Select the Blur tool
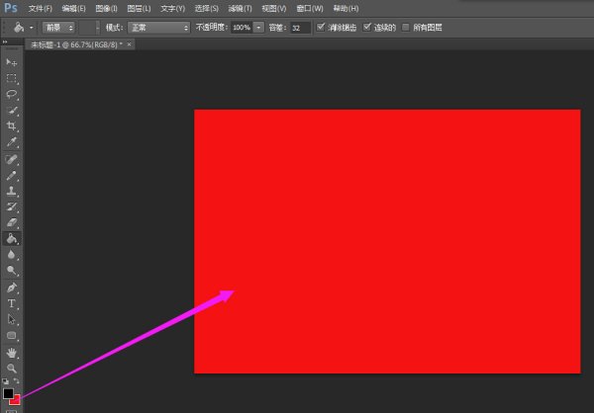594x413 pixels. click(x=11, y=255)
